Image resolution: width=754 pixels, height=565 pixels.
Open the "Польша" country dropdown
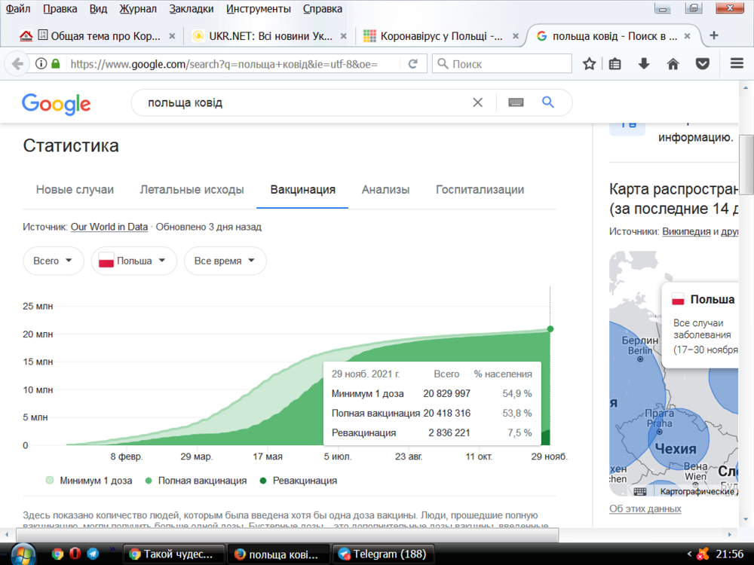pos(133,261)
